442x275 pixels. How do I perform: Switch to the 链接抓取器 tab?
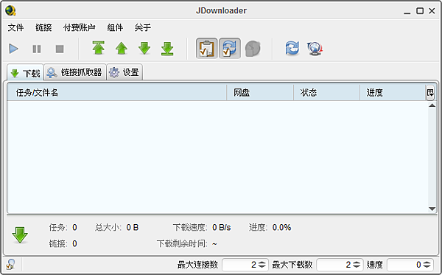[x=75, y=72]
